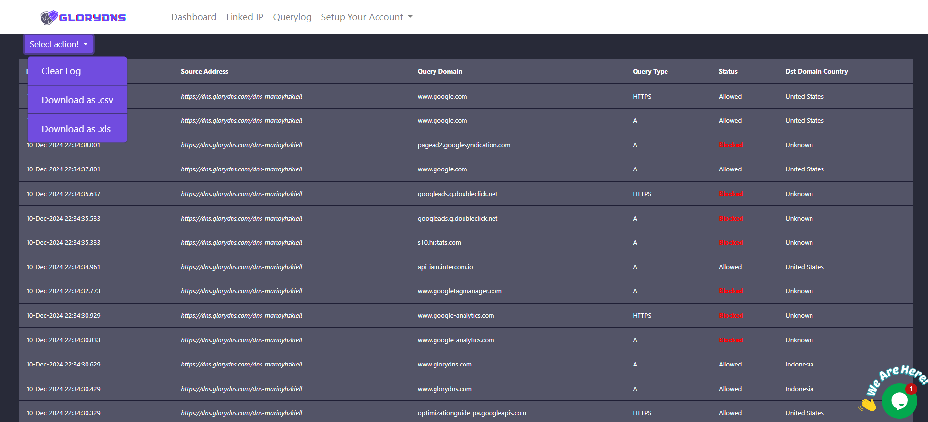
Task: Sort by Dst Domain Country column header
Action: (816, 71)
